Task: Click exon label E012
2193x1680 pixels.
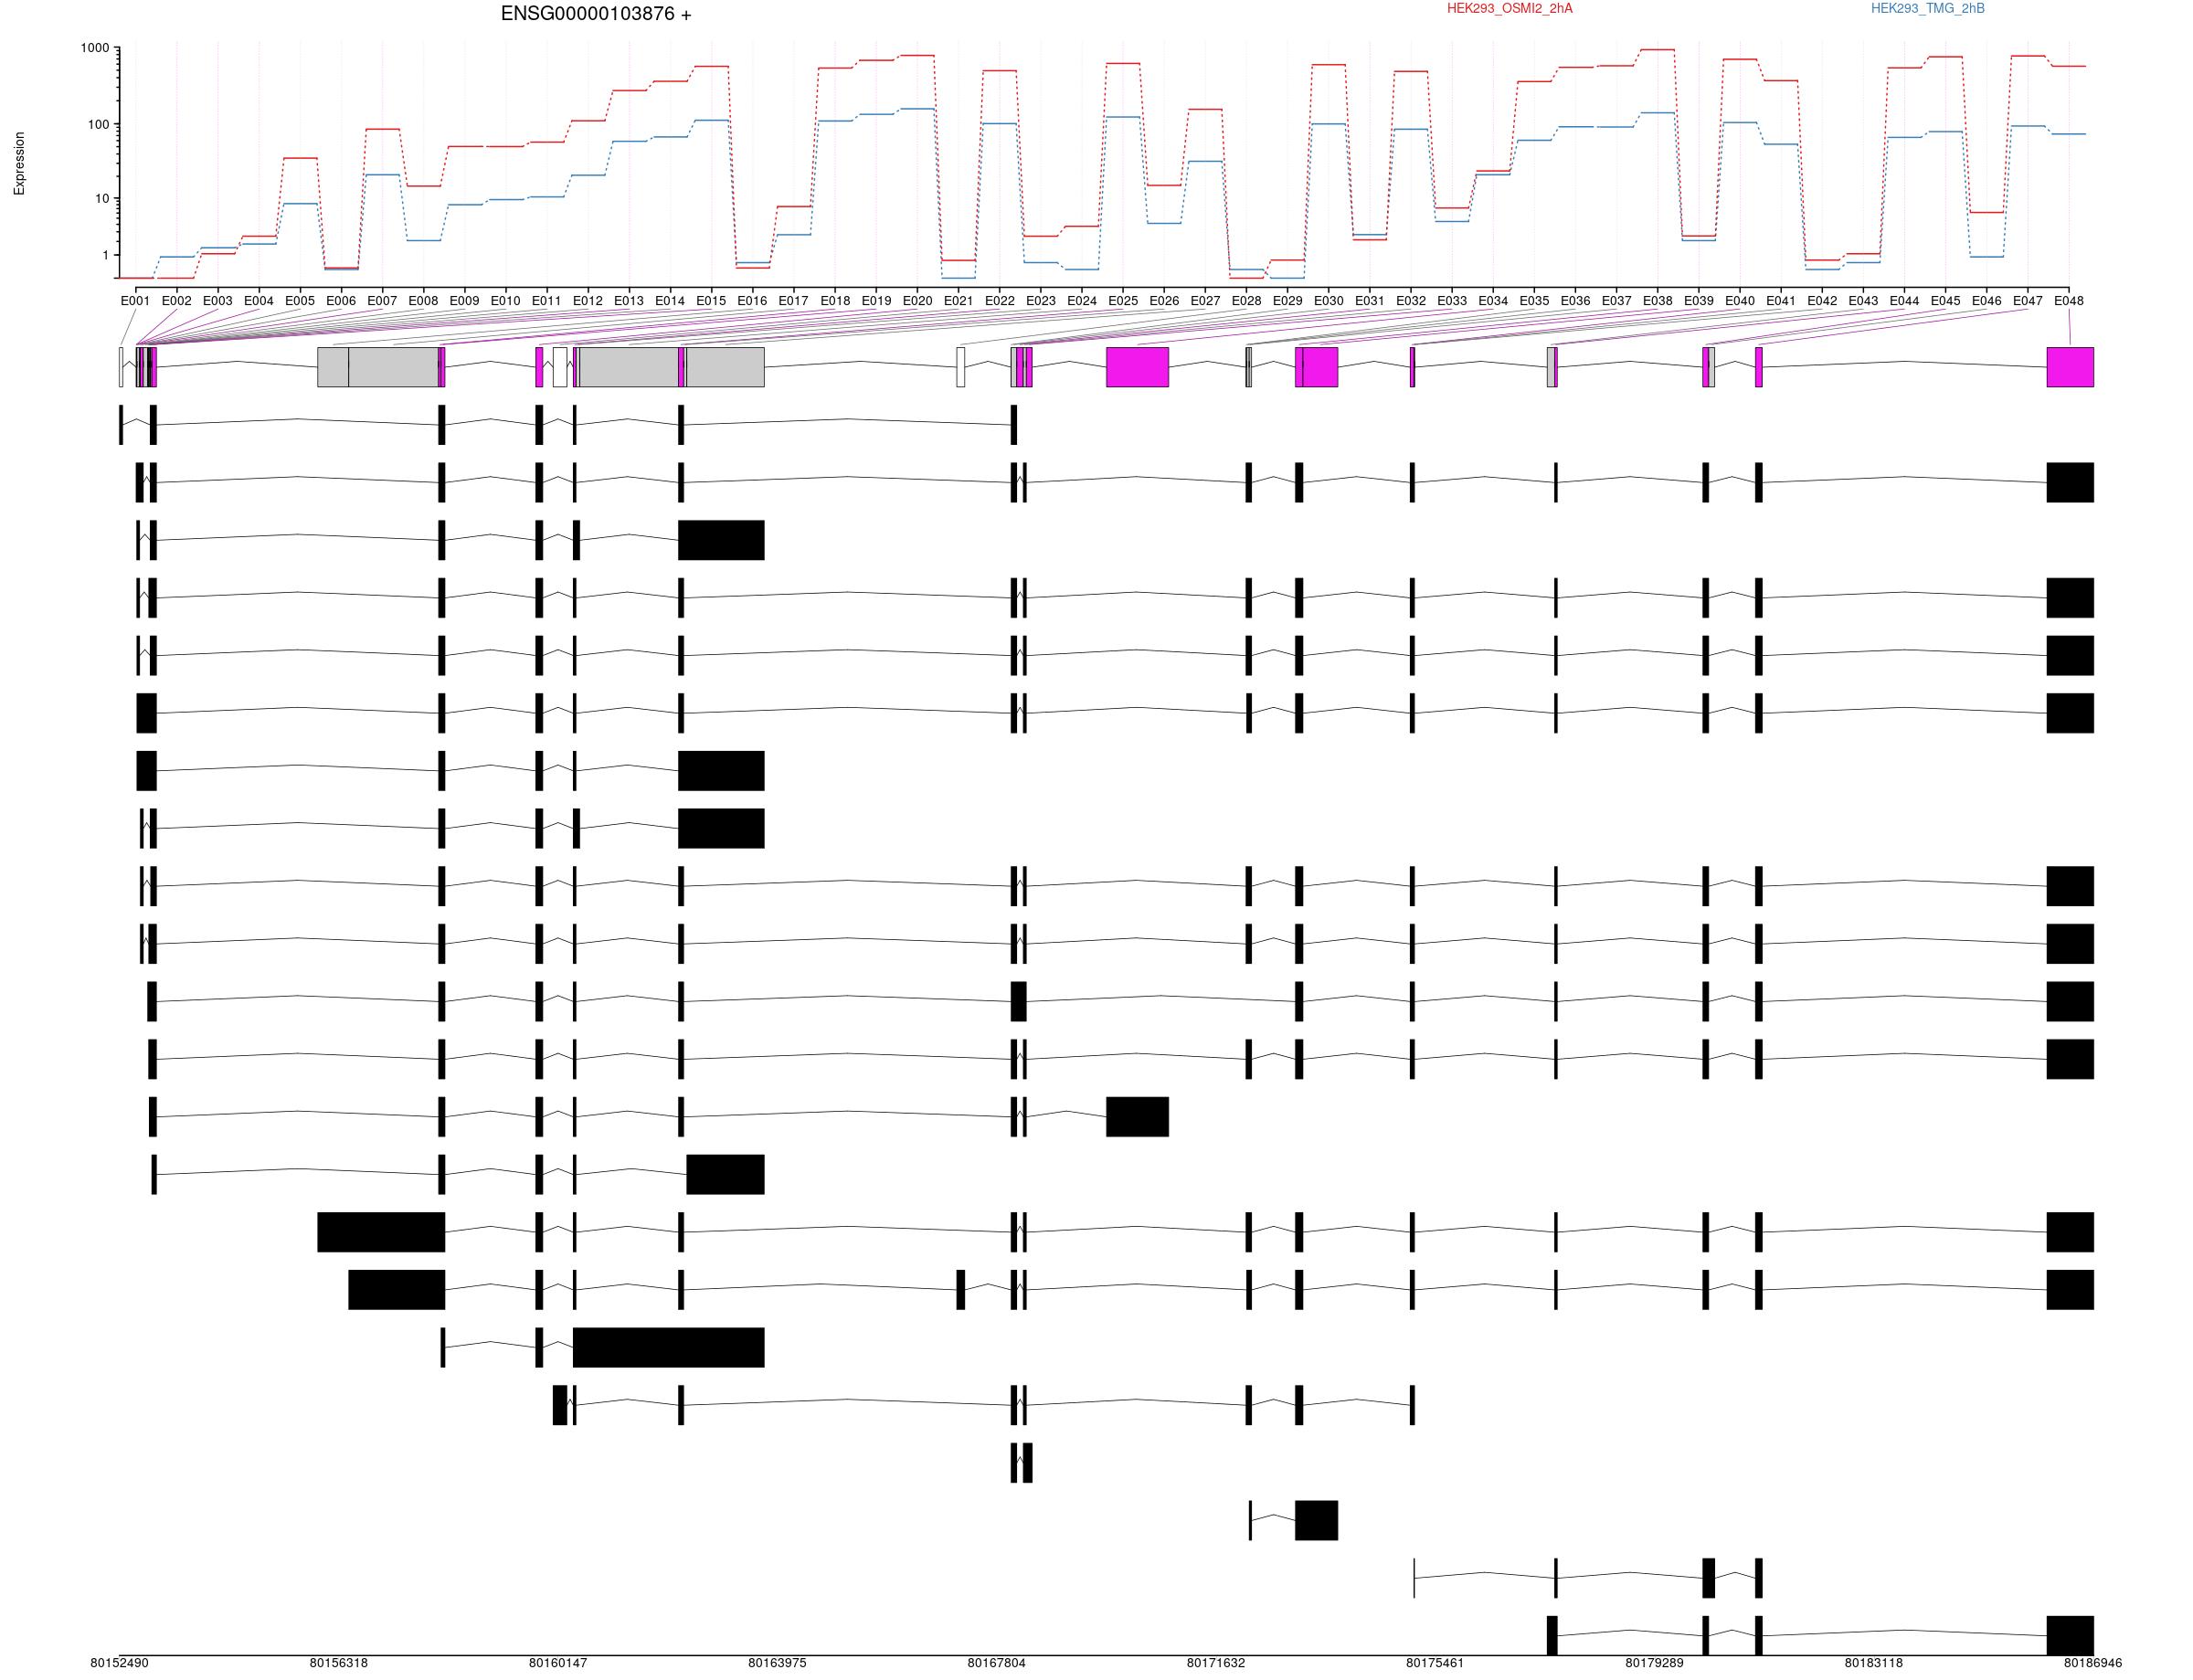Action: [587, 301]
